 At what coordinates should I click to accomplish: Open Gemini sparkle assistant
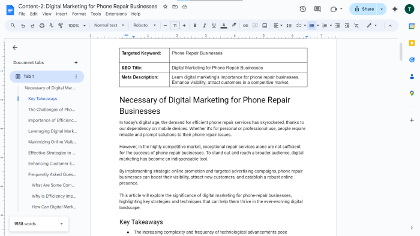click(x=395, y=9)
